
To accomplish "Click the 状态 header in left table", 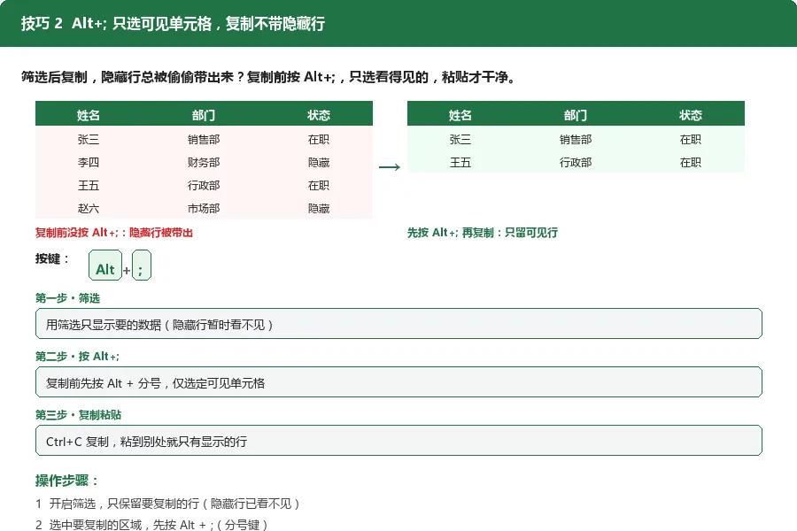I will coord(319,115).
